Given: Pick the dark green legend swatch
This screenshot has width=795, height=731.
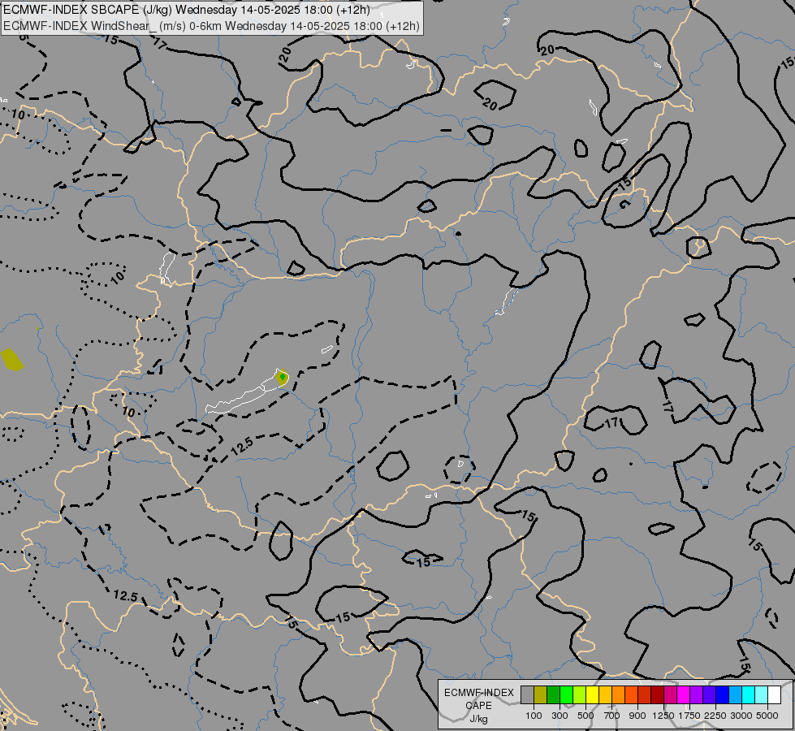Looking at the screenshot, I should pos(554,694).
